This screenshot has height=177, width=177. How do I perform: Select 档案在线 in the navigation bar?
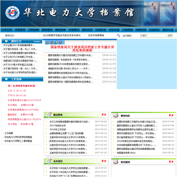tap(141, 30)
